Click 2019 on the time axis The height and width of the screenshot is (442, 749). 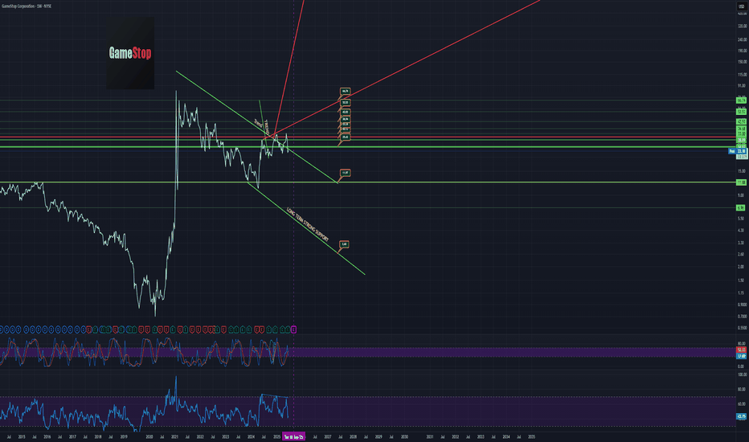tap(123, 436)
